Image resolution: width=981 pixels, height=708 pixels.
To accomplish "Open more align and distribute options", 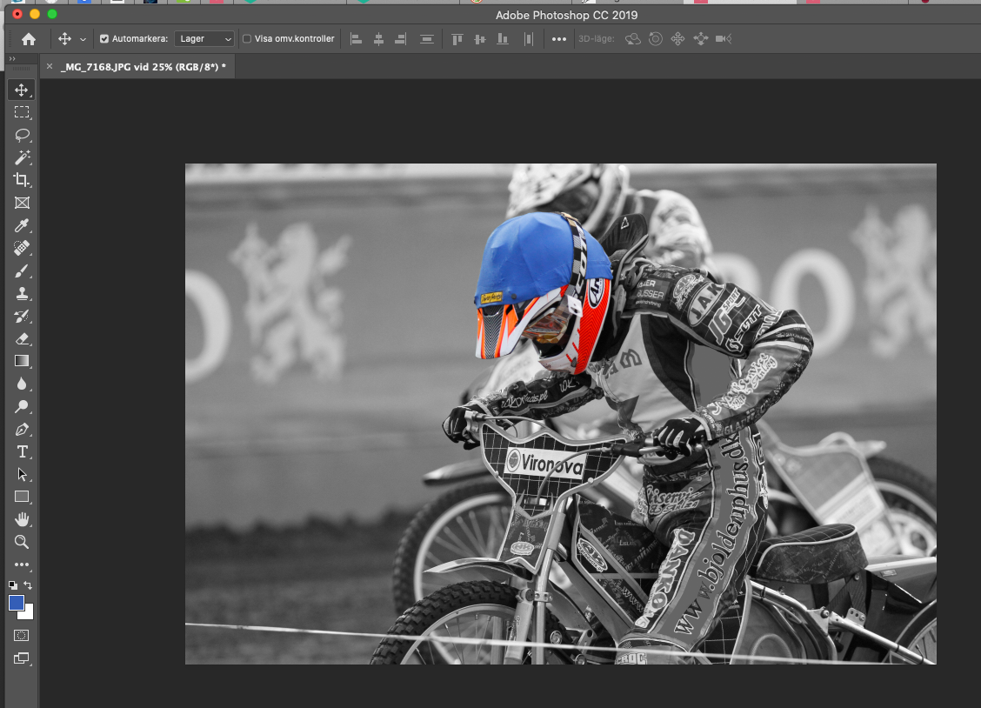I will 559,39.
